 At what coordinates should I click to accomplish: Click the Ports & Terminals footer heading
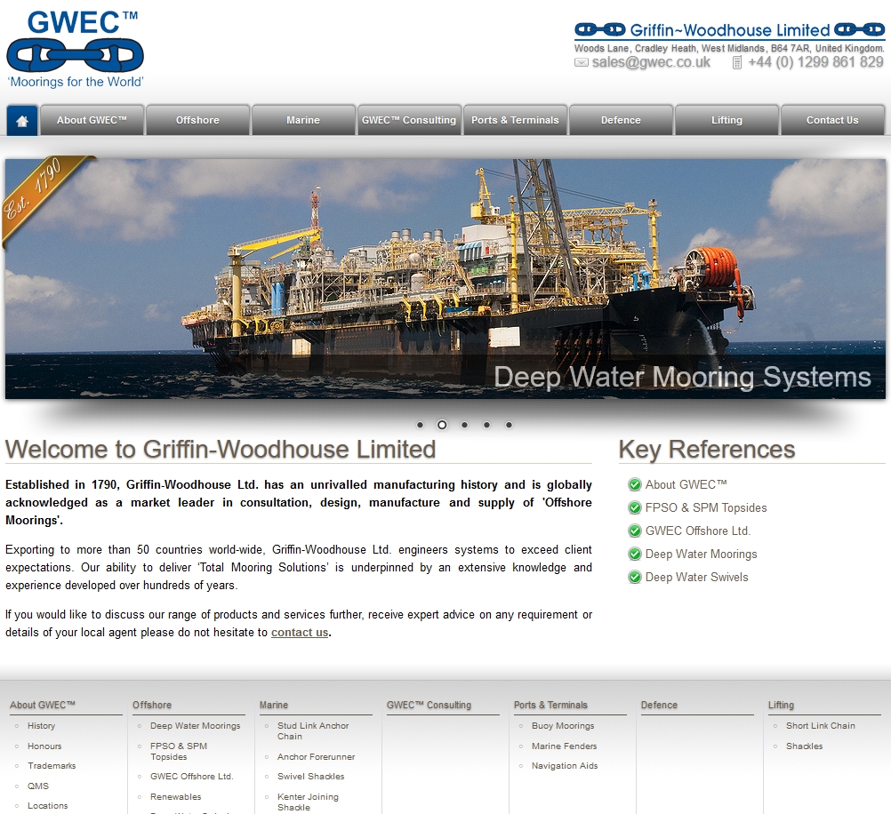point(550,705)
